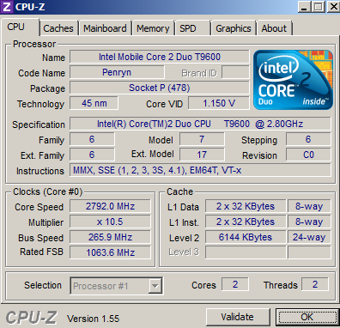Select the CPU tab
340x328 pixels.
[x=20, y=27]
